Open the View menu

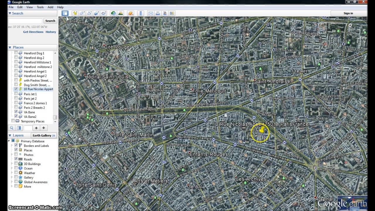[x=30, y=7]
